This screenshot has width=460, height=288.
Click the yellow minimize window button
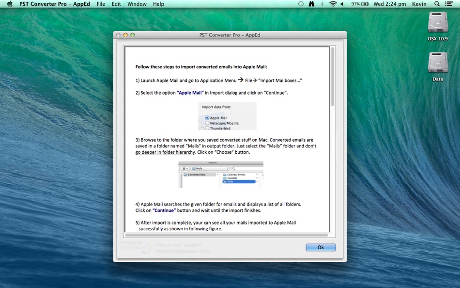coord(125,35)
